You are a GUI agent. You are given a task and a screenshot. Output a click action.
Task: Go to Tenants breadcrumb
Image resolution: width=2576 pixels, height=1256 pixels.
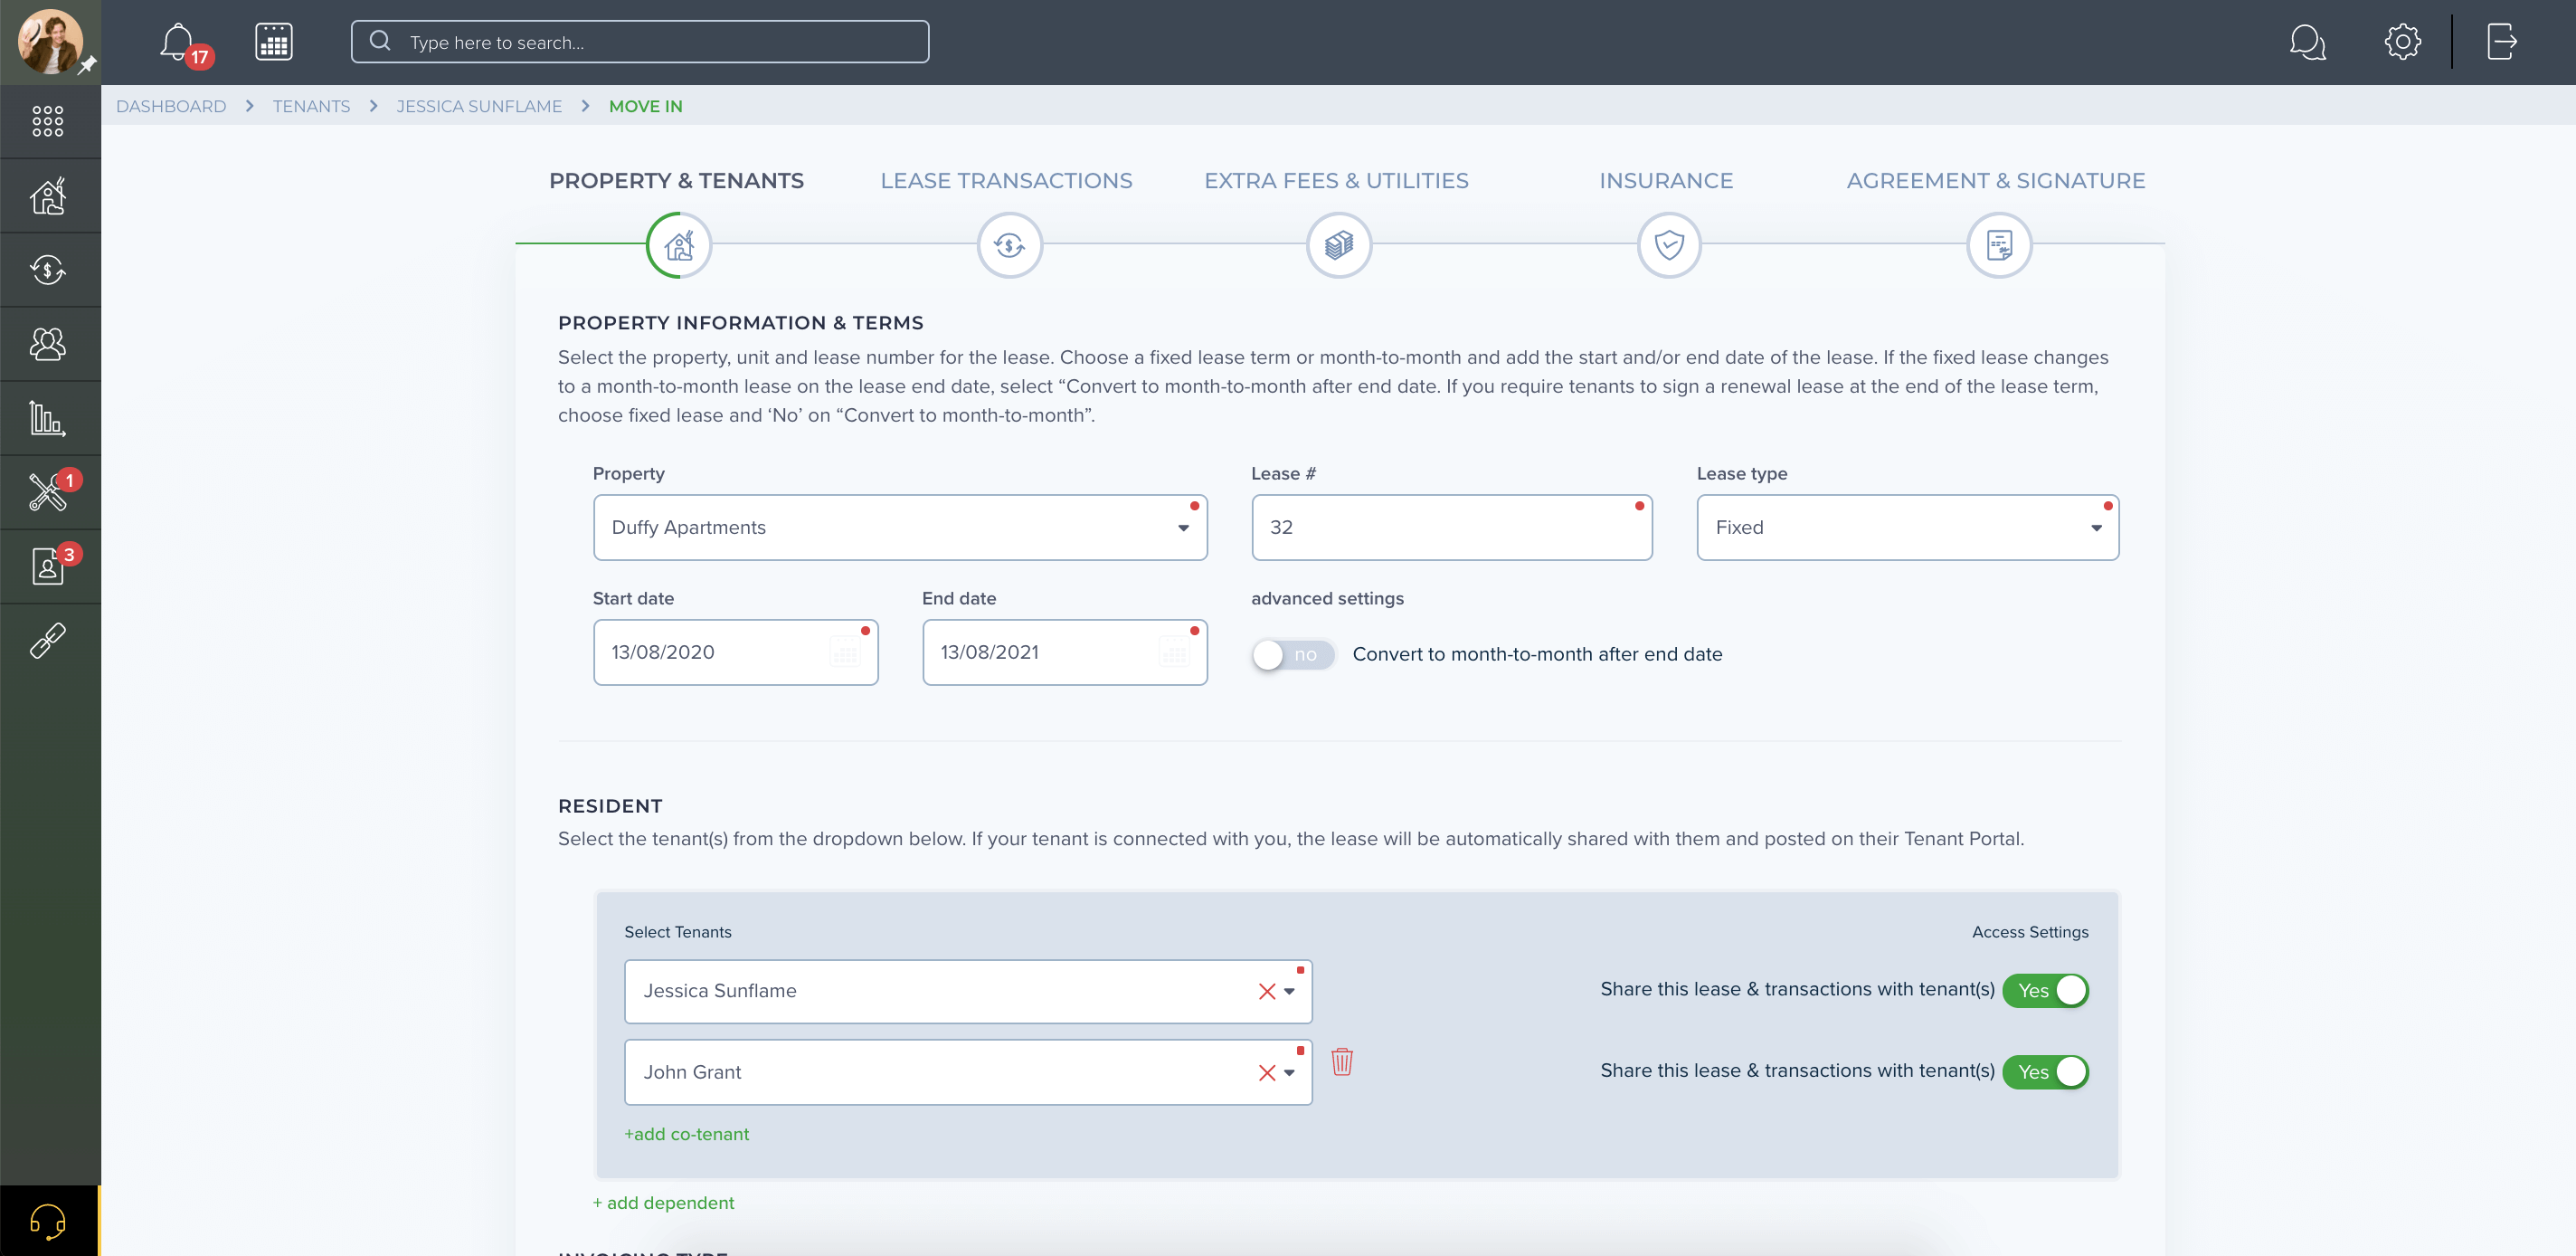tap(311, 106)
